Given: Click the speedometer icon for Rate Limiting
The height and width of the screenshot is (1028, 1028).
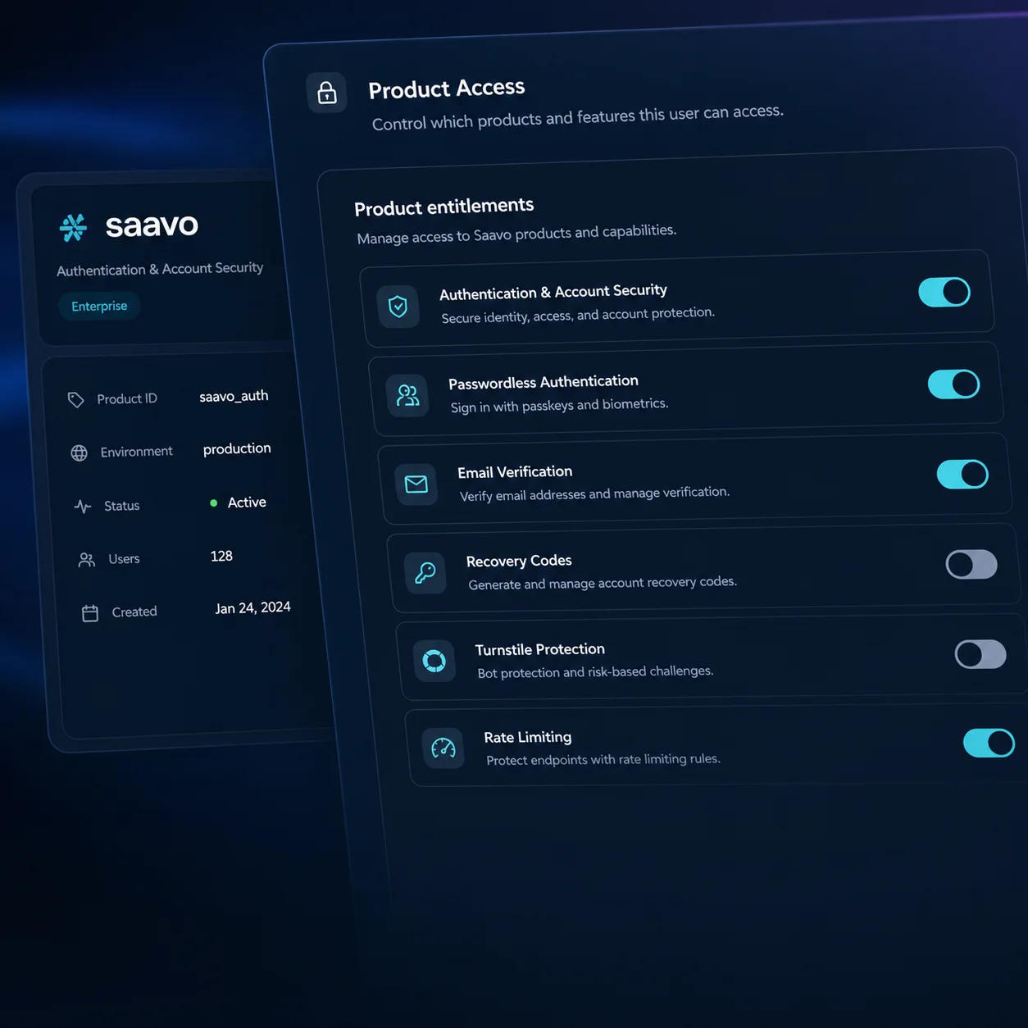Looking at the screenshot, I should click(x=443, y=748).
